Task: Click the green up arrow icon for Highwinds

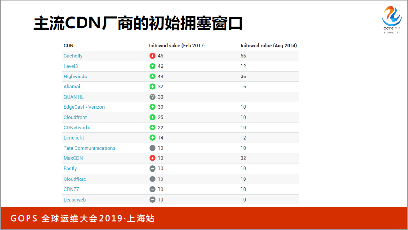Action: pos(152,77)
